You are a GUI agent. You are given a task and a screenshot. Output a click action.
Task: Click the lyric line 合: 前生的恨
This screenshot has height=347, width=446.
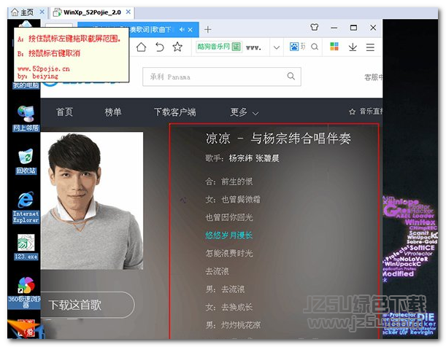tap(229, 182)
